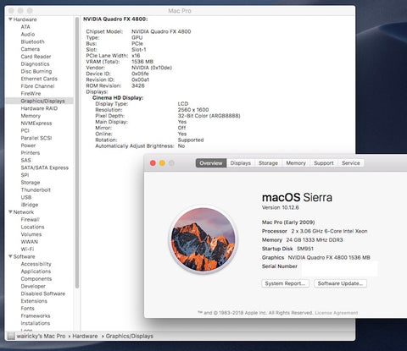
Task: Select Audio in the sidebar
Action: click(x=28, y=34)
